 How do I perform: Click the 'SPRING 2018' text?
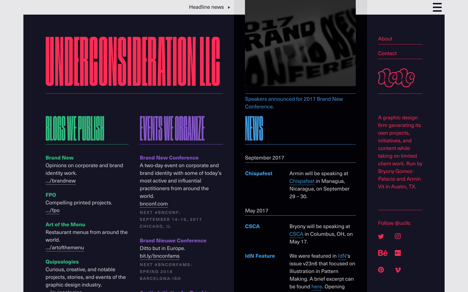[156, 272]
